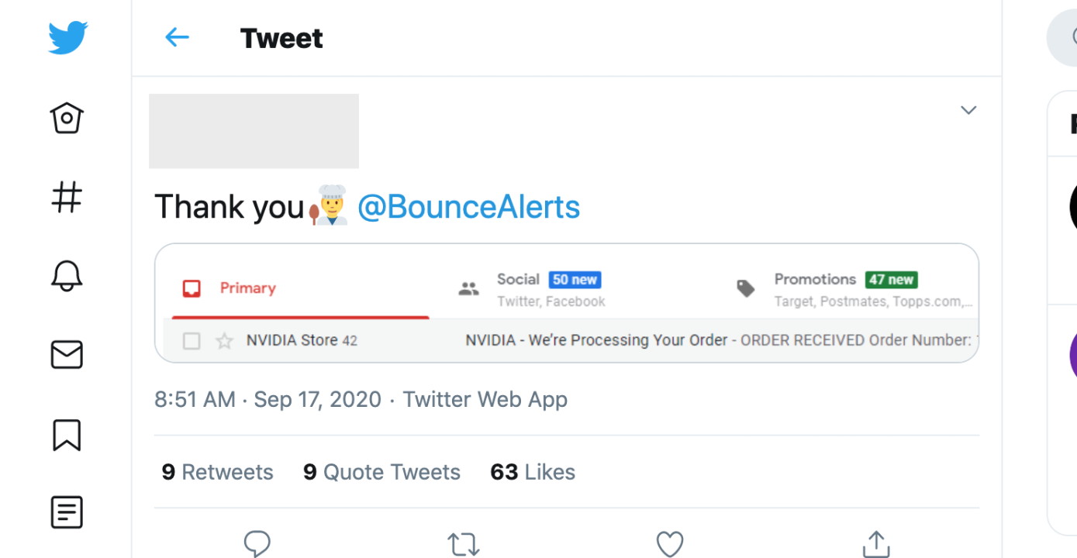Reply to tweet with speech bubble icon

pos(257,542)
